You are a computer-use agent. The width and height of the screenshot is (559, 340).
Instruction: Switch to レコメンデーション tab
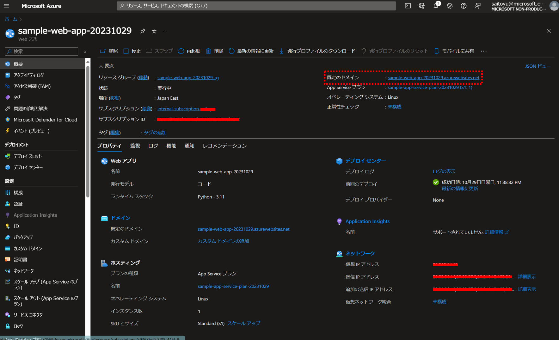click(x=224, y=146)
